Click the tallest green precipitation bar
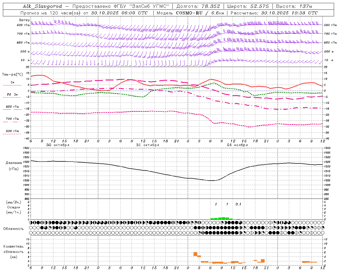Viewport: 338px width, 270px height. [x=223, y=218]
